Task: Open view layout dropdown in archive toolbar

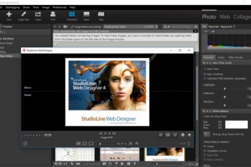Action: [x=66, y=27]
